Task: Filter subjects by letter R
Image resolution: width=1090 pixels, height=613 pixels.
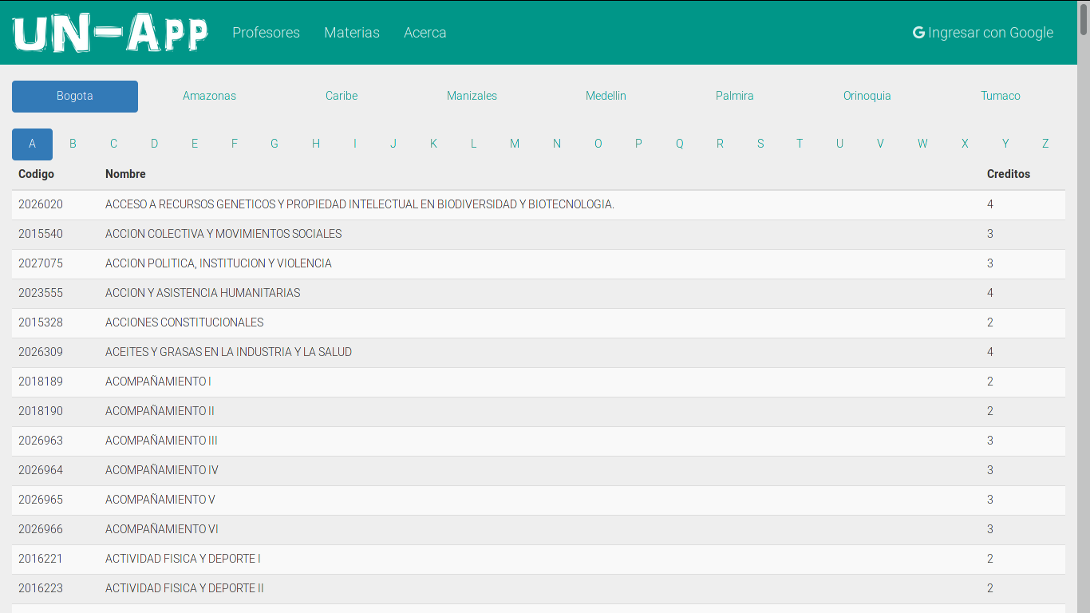Action: point(720,144)
